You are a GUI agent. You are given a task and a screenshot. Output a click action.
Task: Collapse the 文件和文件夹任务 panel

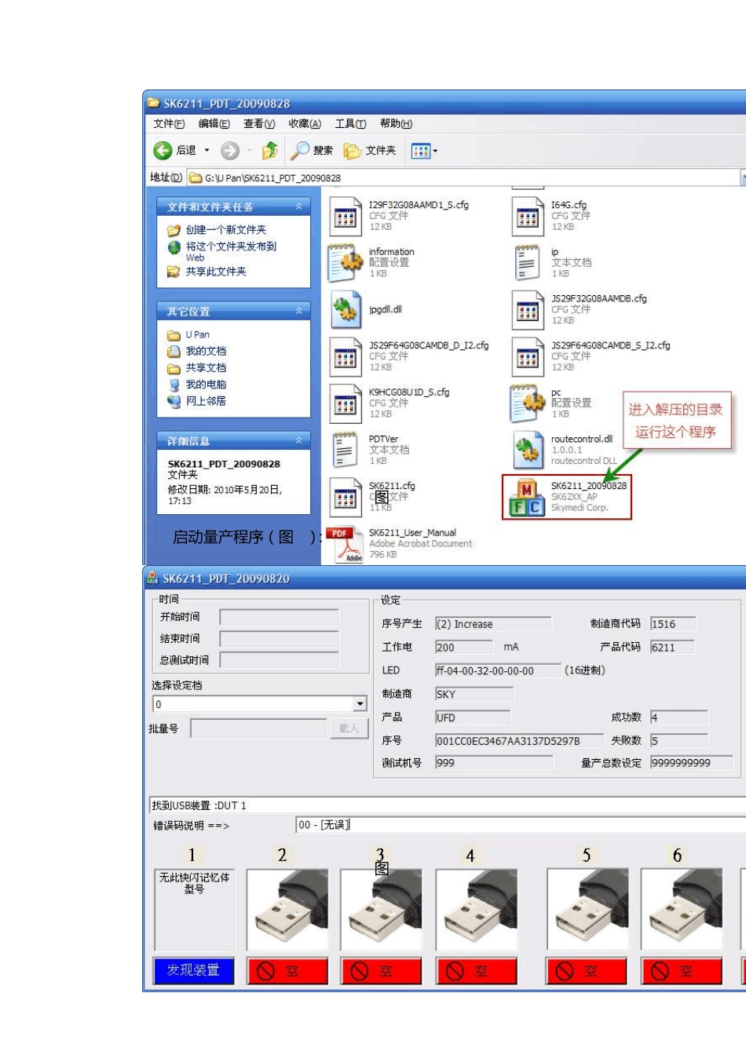(298, 206)
